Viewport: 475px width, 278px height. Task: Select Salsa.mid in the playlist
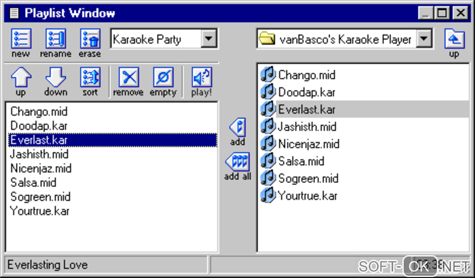[x=34, y=183]
